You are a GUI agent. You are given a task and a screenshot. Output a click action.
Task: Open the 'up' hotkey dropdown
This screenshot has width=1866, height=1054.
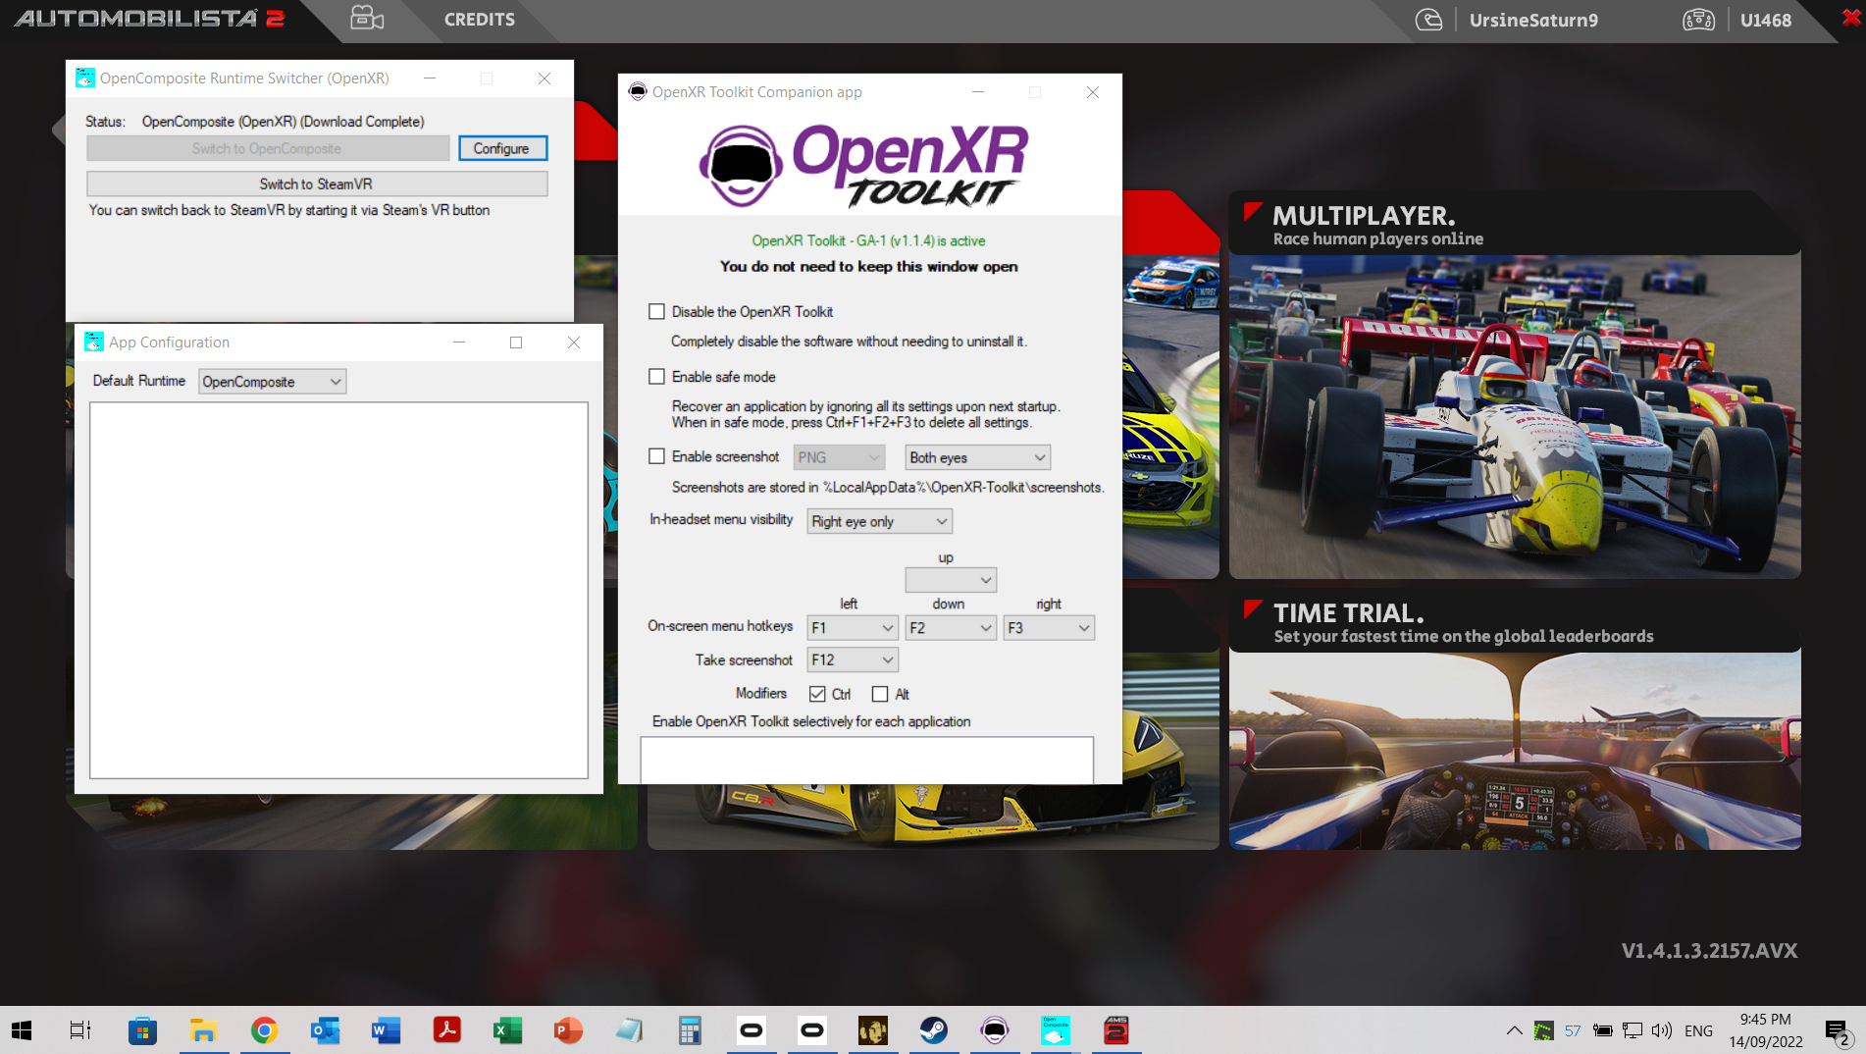point(951,580)
